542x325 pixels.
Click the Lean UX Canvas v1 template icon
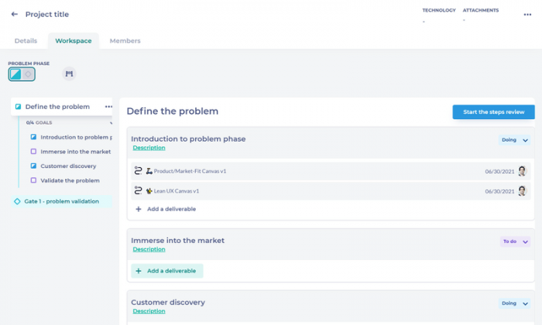pos(149,191)
